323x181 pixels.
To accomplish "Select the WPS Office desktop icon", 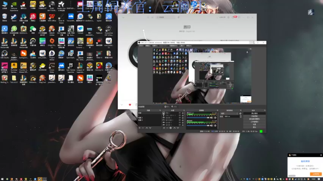I will 52,18.
